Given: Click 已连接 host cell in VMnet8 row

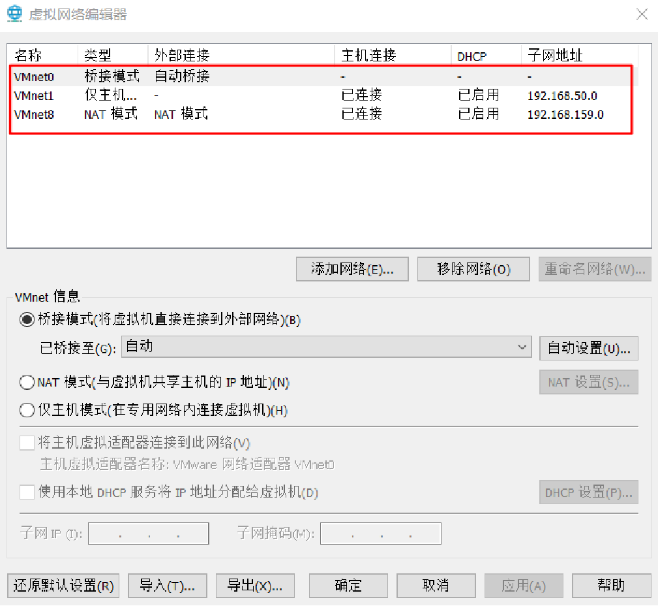Looking at the screenshot, I should click(361, 114).
